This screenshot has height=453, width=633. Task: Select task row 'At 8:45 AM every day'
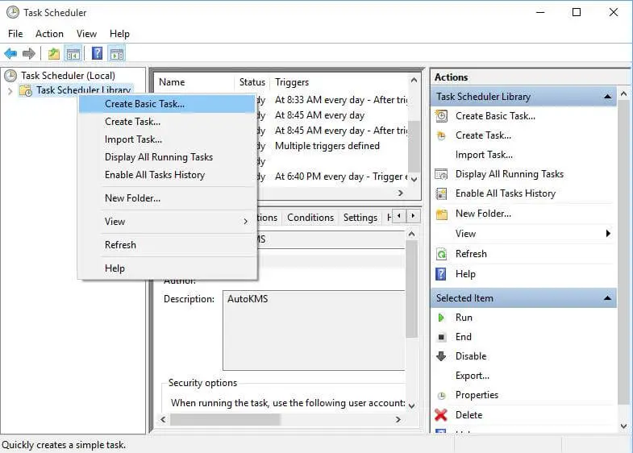[x=331, y=115]
